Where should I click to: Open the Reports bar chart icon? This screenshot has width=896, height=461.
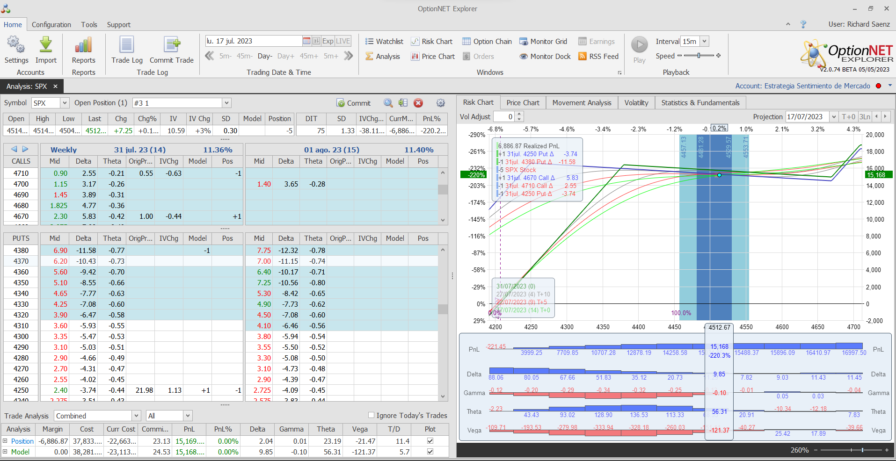[83, 45]
